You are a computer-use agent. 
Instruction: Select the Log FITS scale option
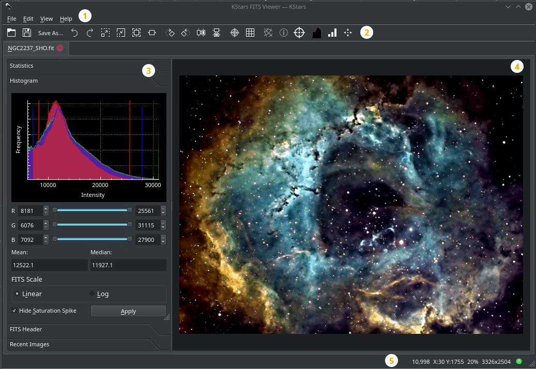93,294
